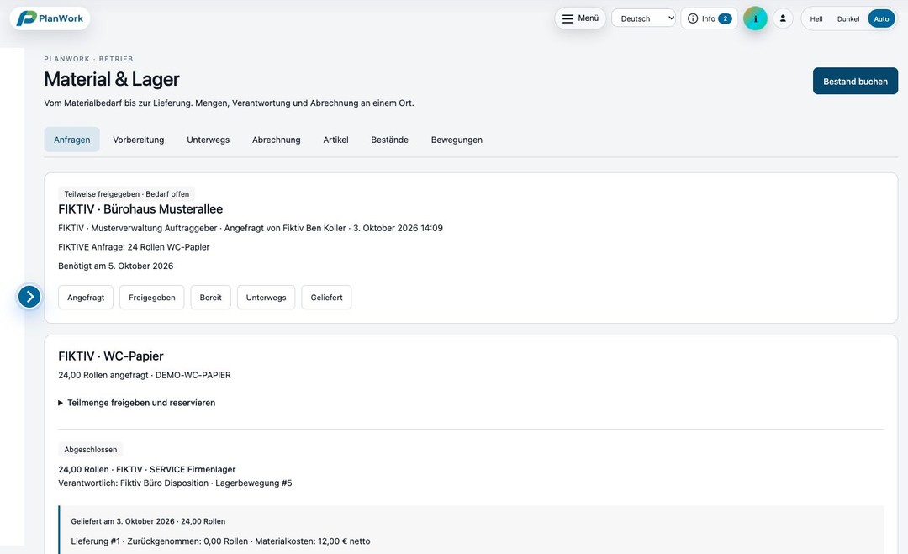Click the Angefragt status button
Screen dimensions: 908x554
pyautogui.click(x=86, y=298)
